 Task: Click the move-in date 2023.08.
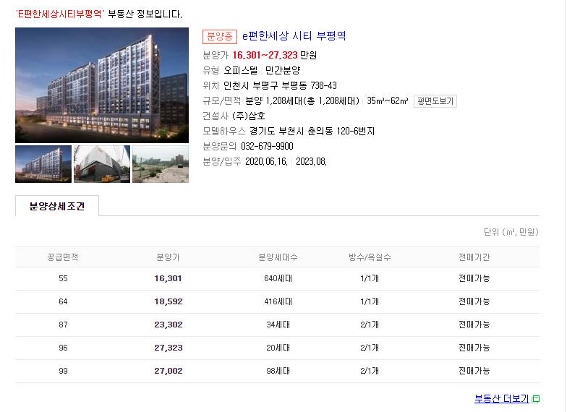311,162
